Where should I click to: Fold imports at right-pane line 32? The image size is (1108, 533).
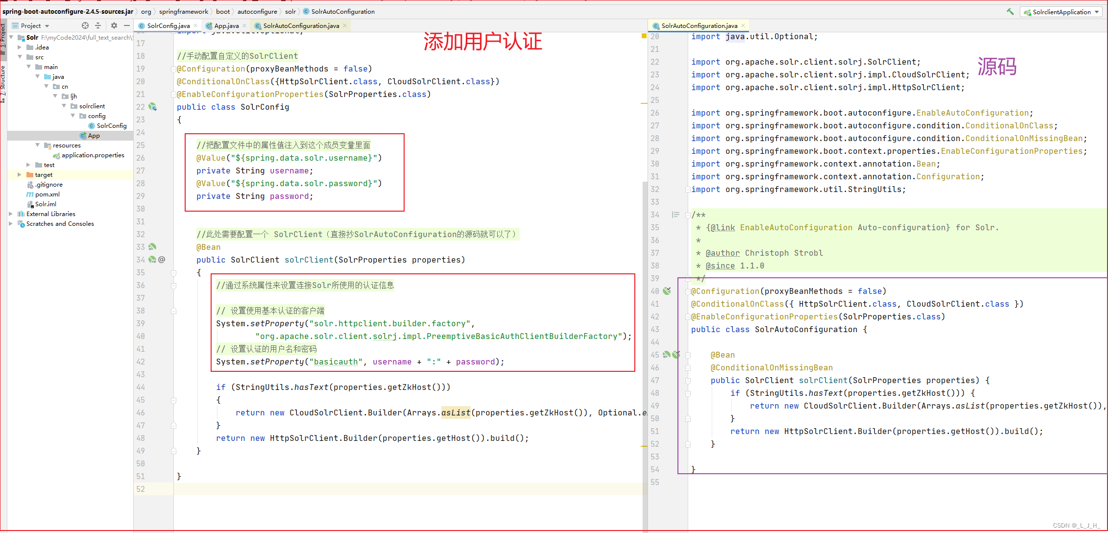[x=688, y=189]
